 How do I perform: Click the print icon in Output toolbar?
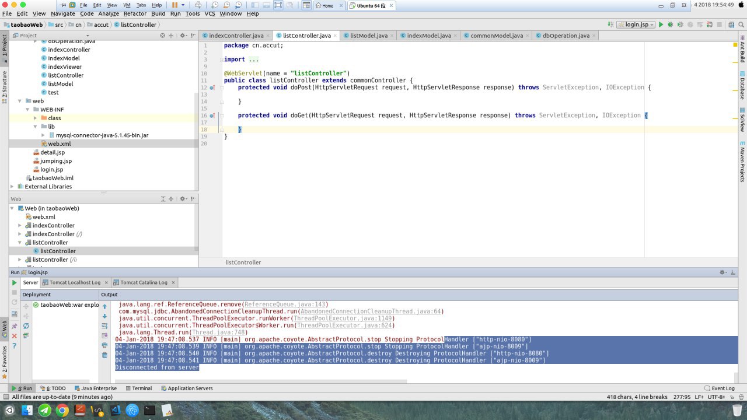[104, 345]
